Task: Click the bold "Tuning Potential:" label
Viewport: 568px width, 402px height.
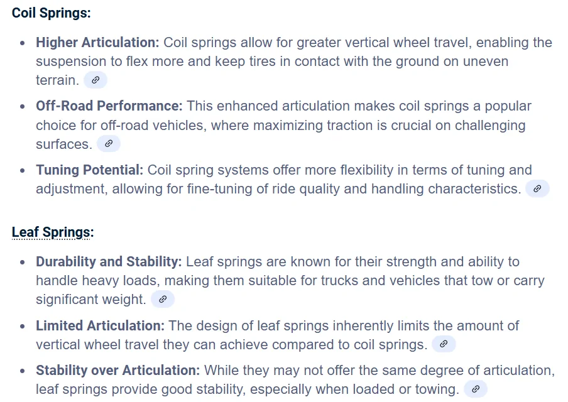Action: point(89,170)
